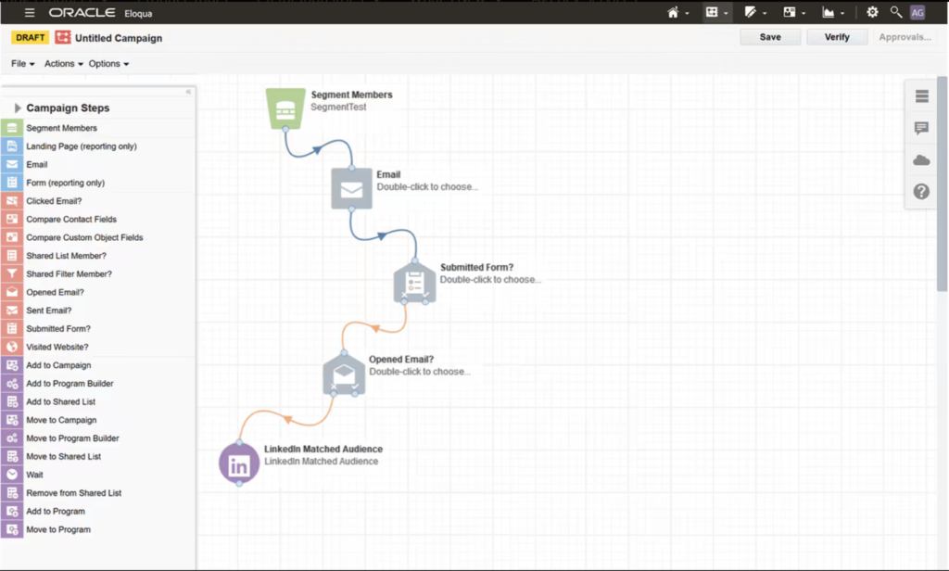The width and height of the screenshot is (949, 571).
Task: Click the Save button
Action: 770,37
